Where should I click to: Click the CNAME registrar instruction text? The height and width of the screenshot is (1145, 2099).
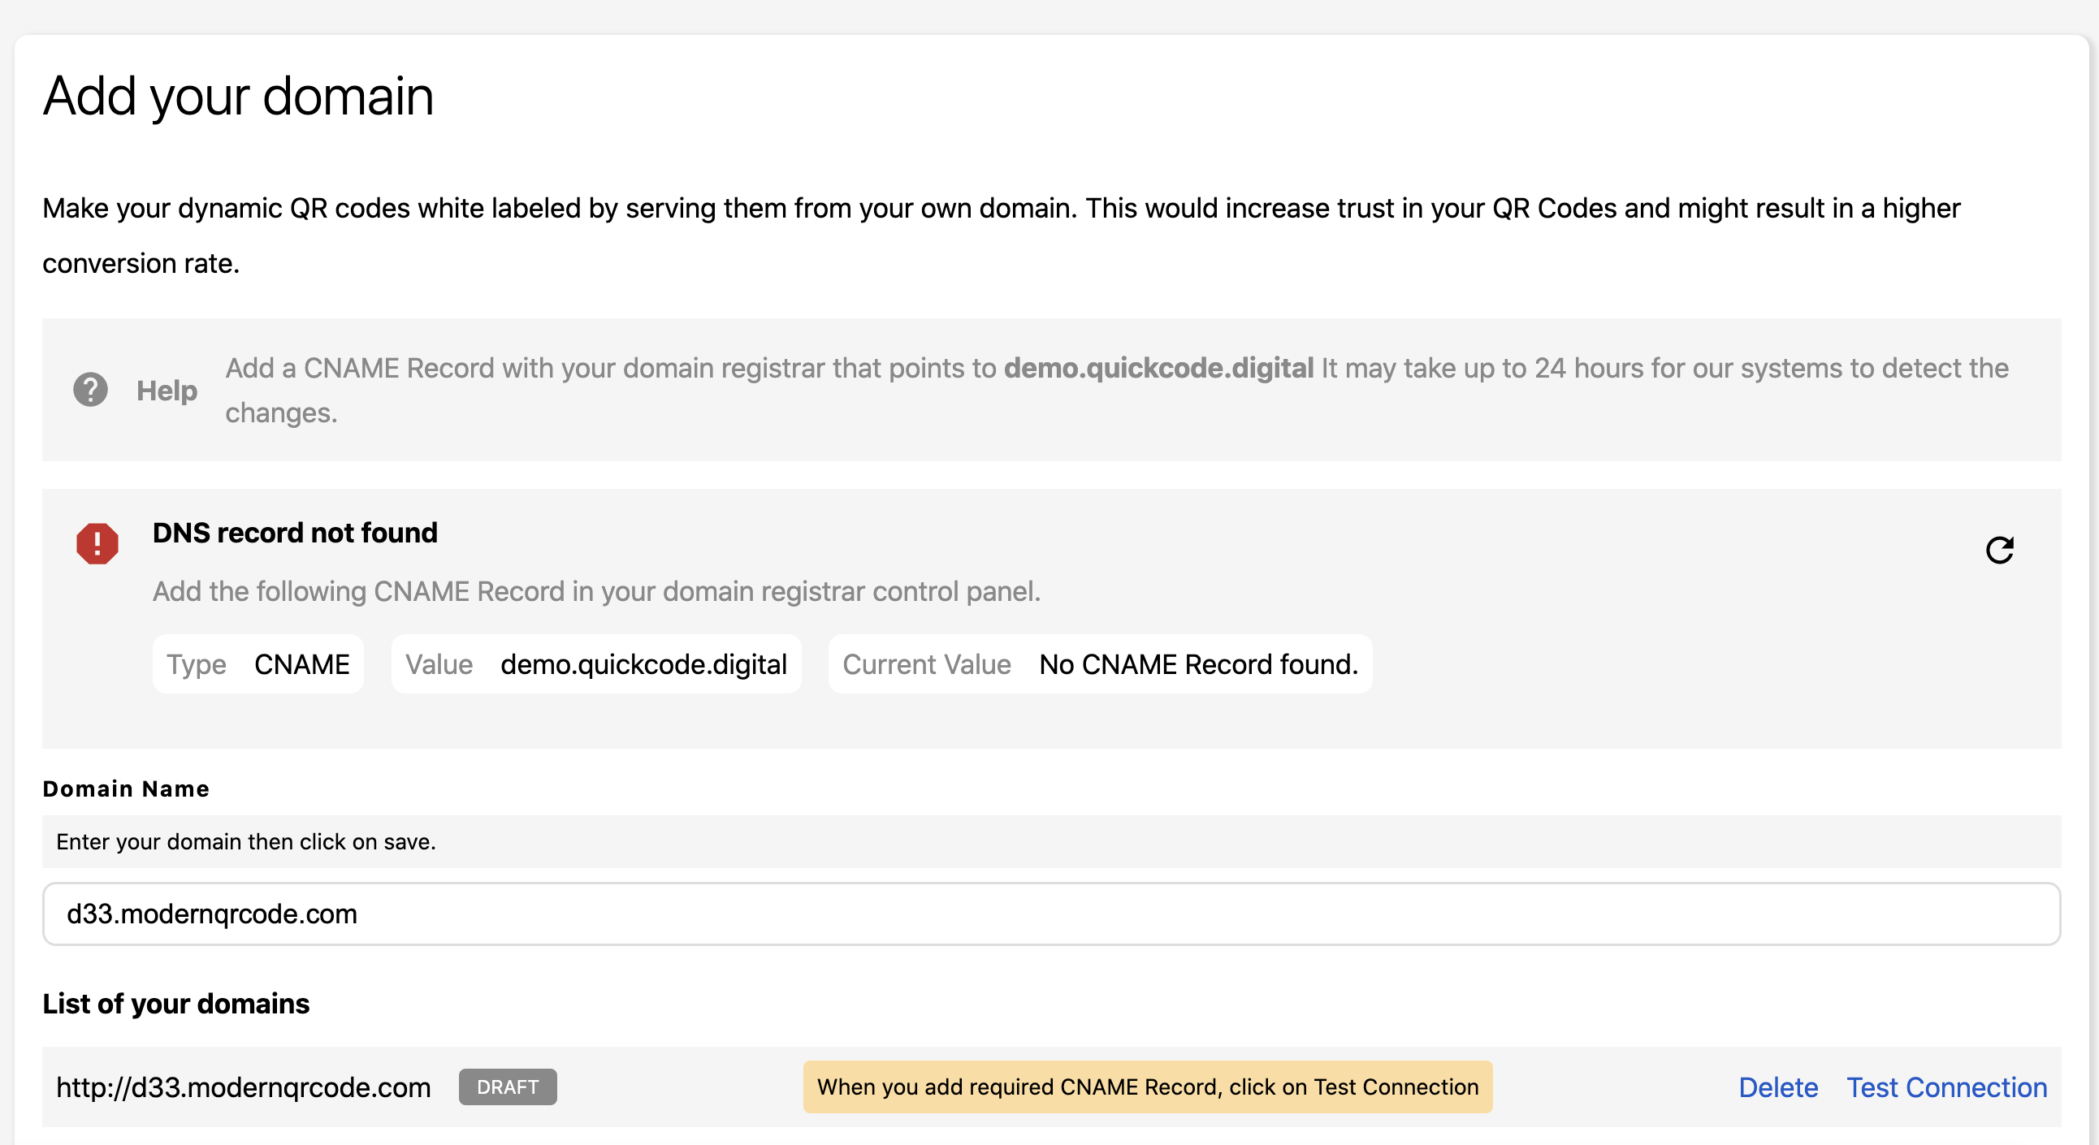click(x=596, y=591)
